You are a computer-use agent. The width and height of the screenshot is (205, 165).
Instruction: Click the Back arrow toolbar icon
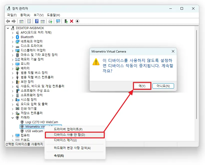[8, 21]
